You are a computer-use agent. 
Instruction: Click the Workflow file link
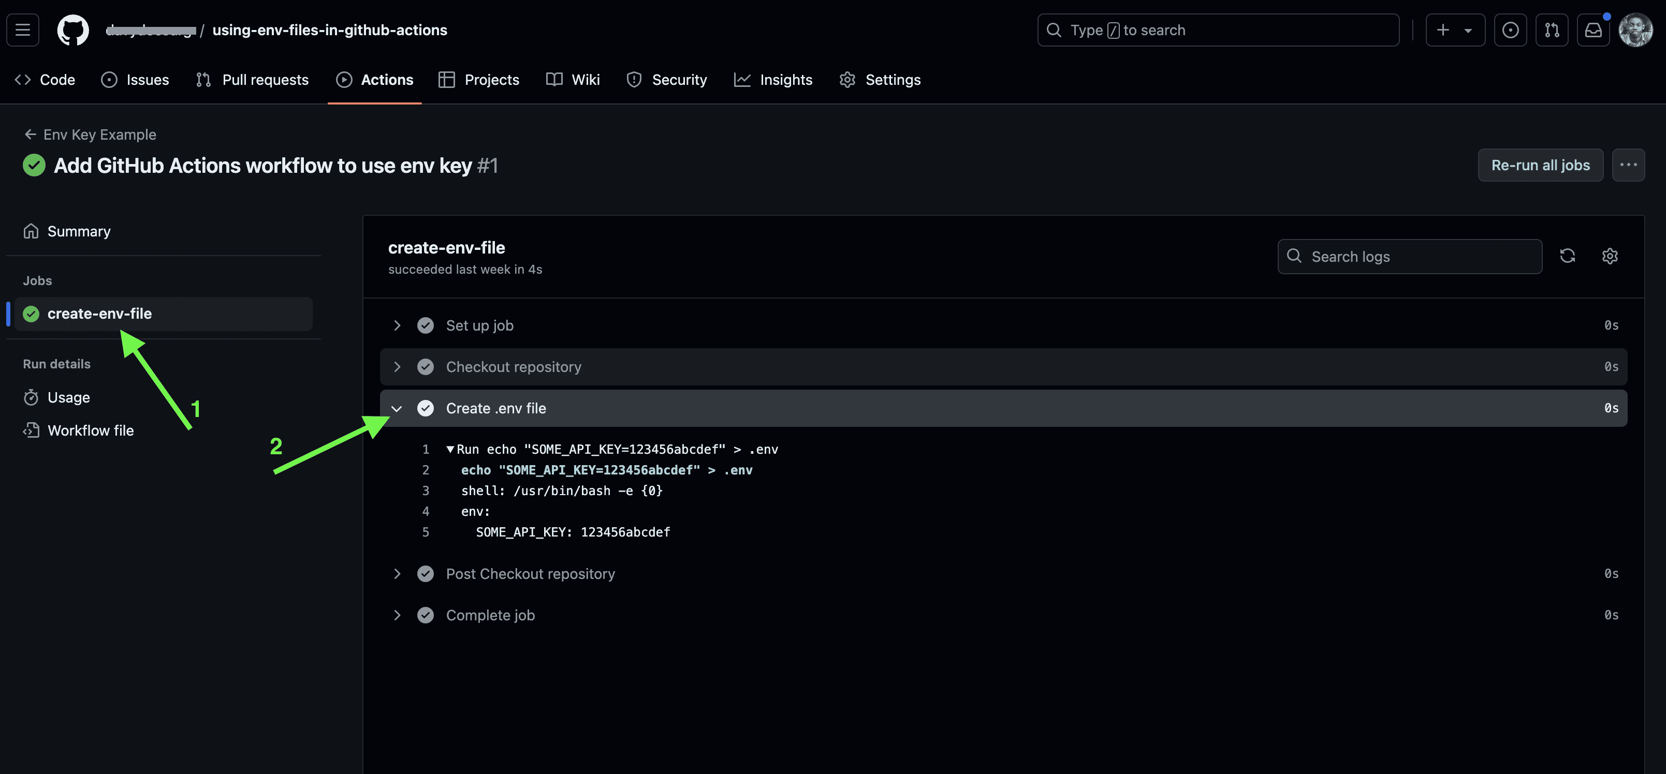tap(90, 430)
